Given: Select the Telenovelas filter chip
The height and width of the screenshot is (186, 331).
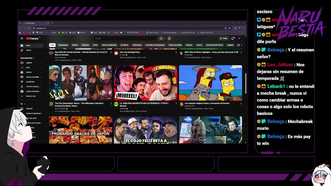Looking at the screenshot, I should point(137,45).
